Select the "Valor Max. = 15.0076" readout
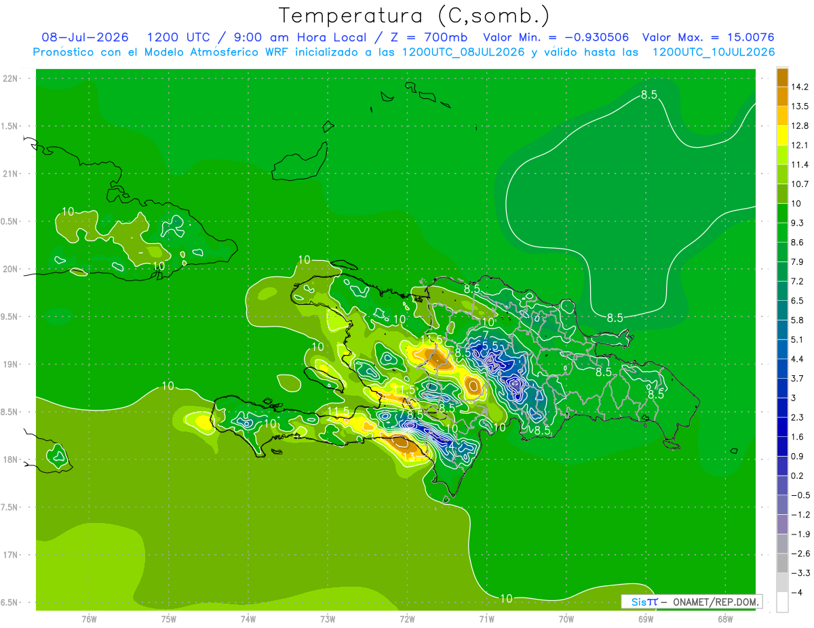 tap(708, 37)
